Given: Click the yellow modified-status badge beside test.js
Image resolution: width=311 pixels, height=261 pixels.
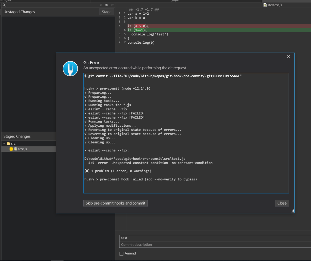Looking at the screenshot, I should pyautogui.click(x=11, y=149).
